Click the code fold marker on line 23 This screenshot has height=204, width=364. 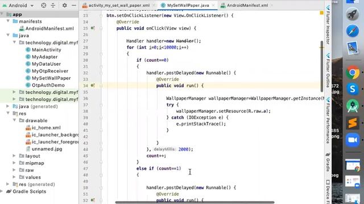101,16
